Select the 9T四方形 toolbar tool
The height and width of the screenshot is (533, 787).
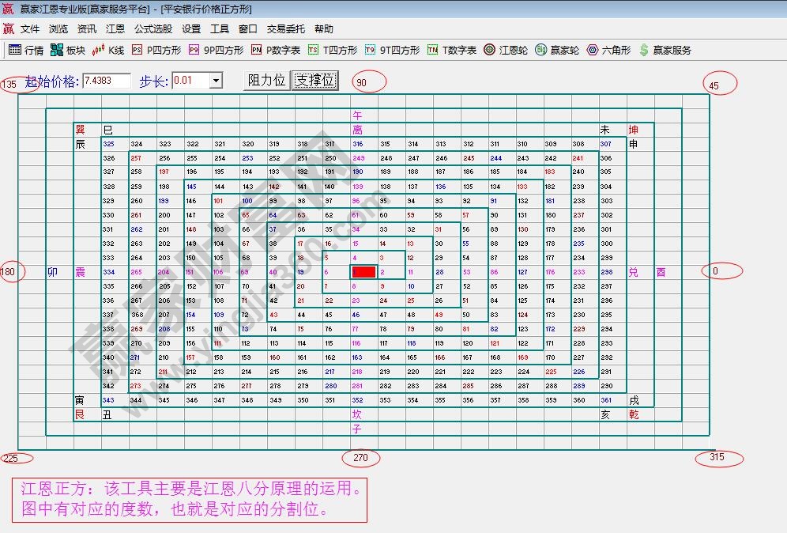click(x=392, y=50)
